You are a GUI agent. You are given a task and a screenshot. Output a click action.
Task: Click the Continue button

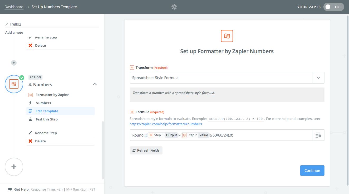[312, 171]
